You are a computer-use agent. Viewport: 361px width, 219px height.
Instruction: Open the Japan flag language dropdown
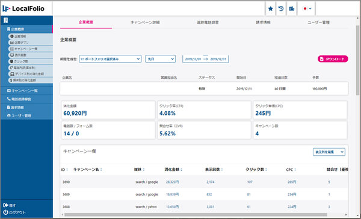coord(307,9)
